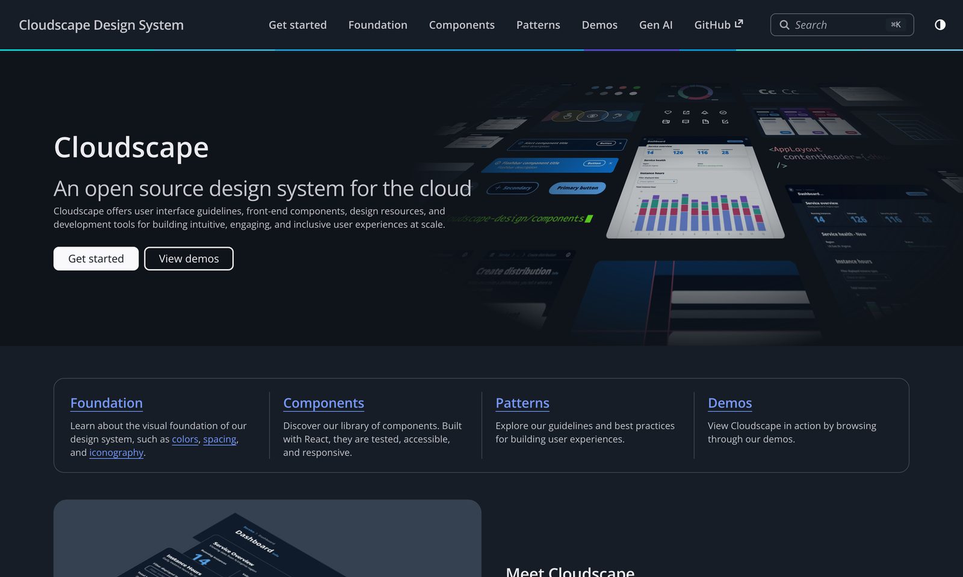Follow the spacing link

(220, 439)
